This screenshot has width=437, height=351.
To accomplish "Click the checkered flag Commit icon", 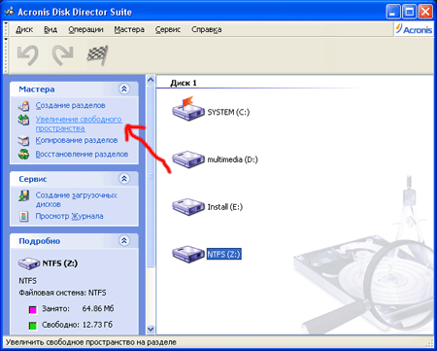I will (x=97, y=54).
